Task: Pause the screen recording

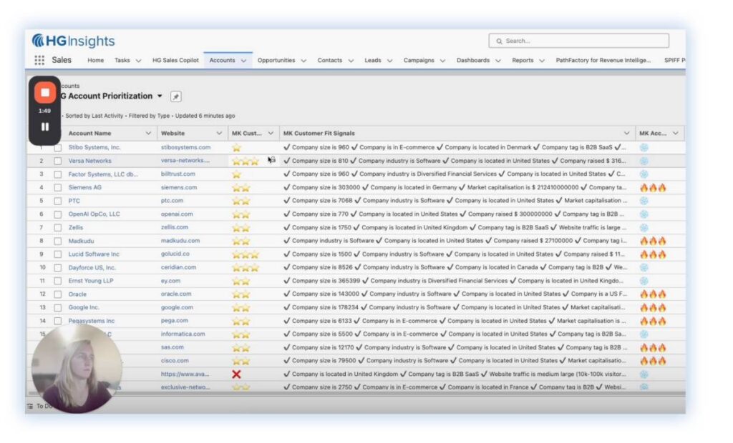Action: 45,126
